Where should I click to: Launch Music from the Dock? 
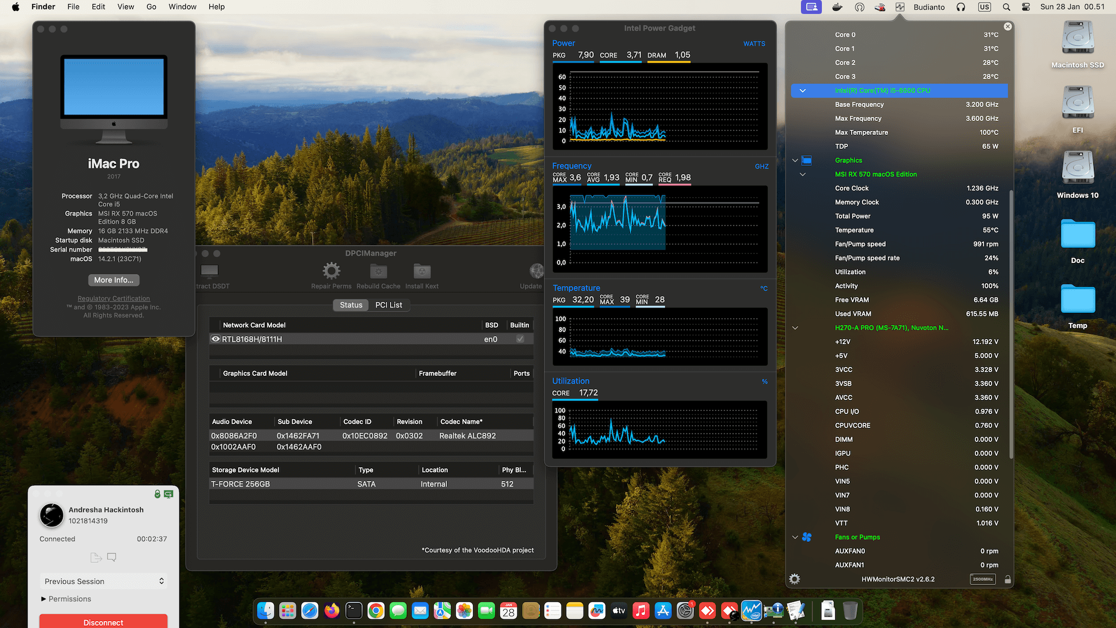(x=641, y=611)
